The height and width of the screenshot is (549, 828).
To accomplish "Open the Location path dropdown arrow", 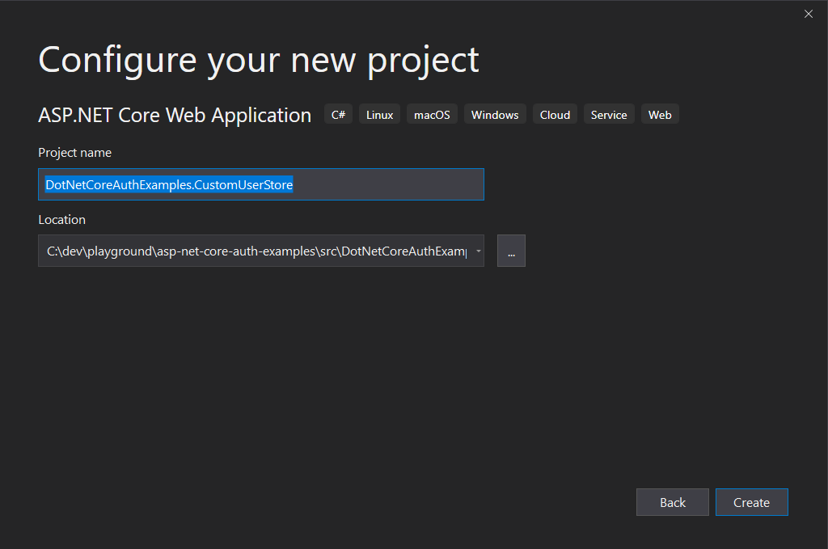I will click(x=479, y=251).
